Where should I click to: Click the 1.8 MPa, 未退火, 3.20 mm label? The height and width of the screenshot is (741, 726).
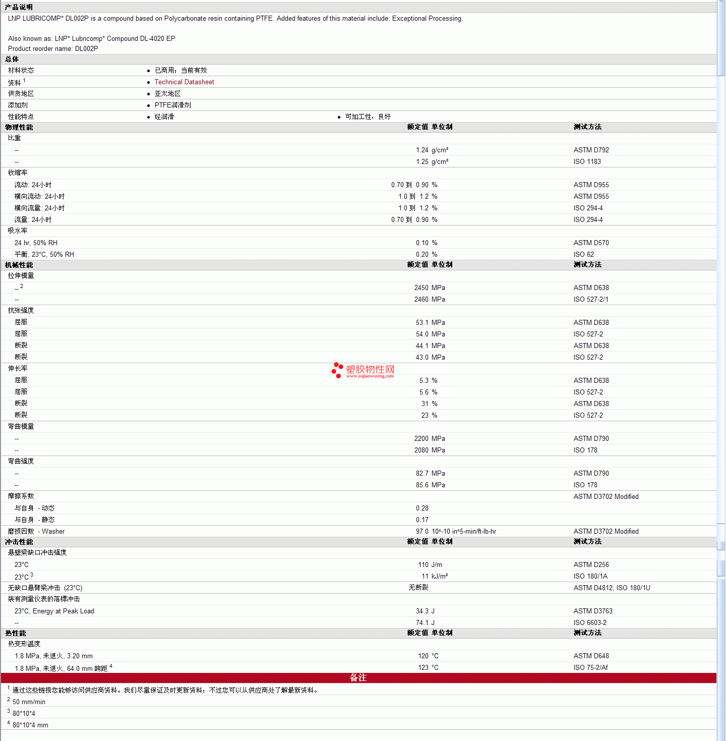tap(53, 656)
